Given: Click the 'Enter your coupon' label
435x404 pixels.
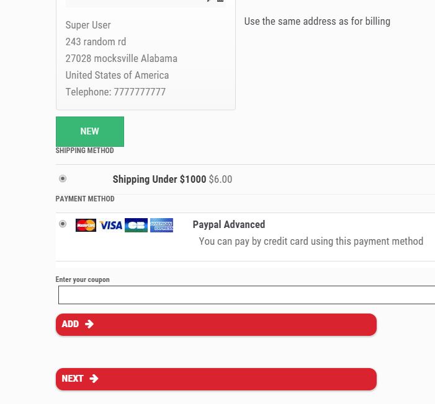Looking at the screenshot, I should pos(83,279).
